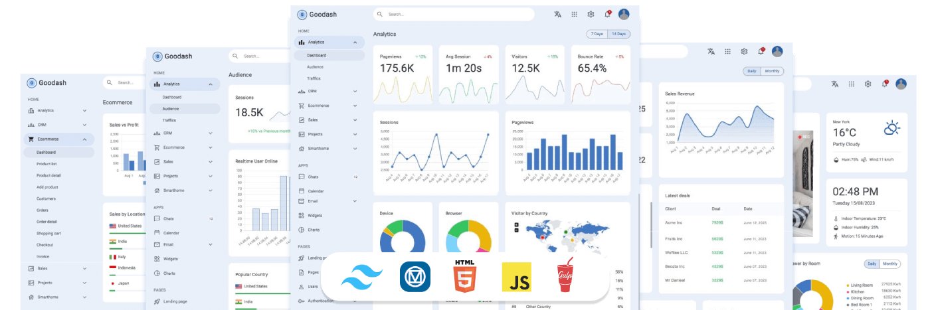Open Landing page link in the Audience window sidebar

pos(175,301)
